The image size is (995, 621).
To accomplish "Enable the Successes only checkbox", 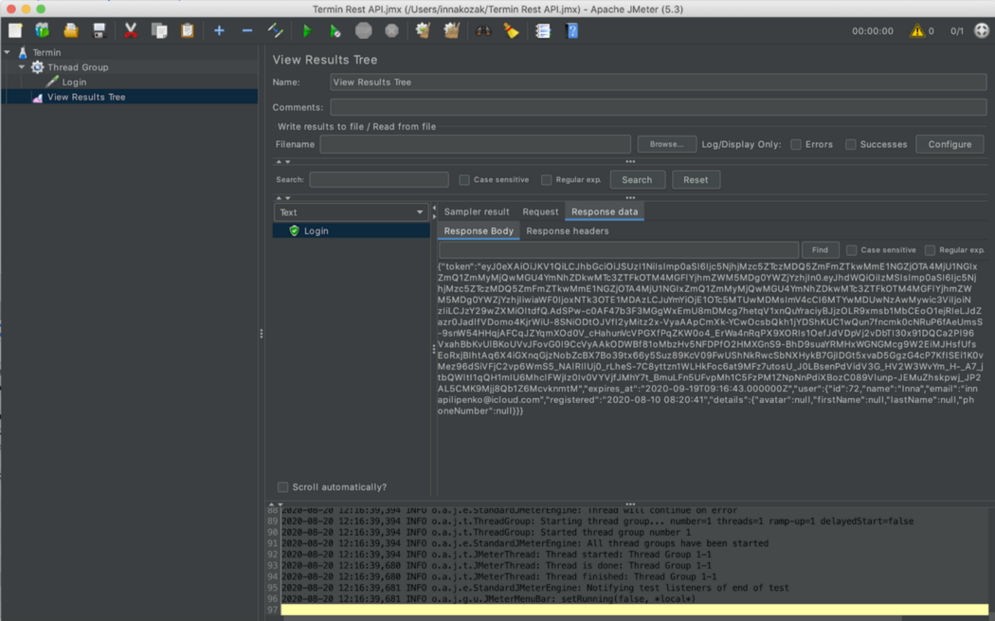I will coord(851,145).
